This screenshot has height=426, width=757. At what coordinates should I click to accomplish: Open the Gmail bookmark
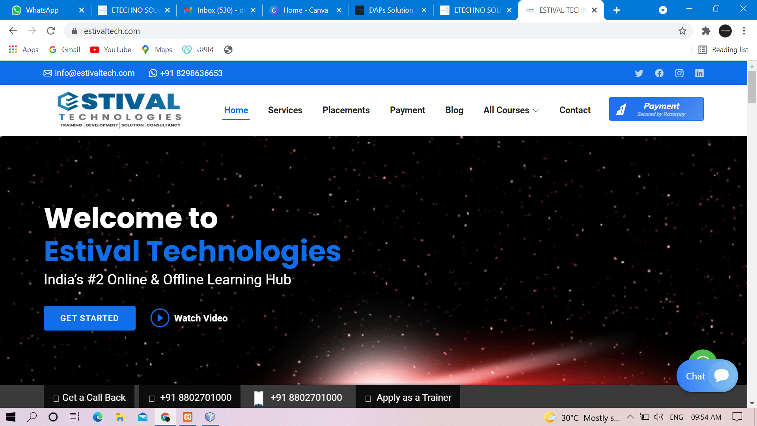(x=65, y=50)
